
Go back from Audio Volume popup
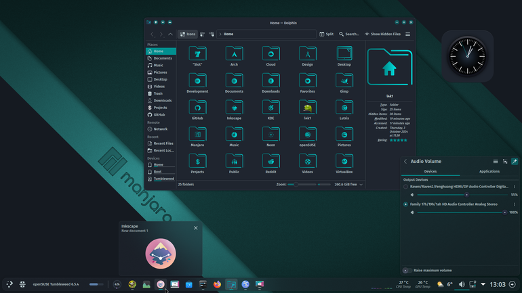(x=405, y=162)
